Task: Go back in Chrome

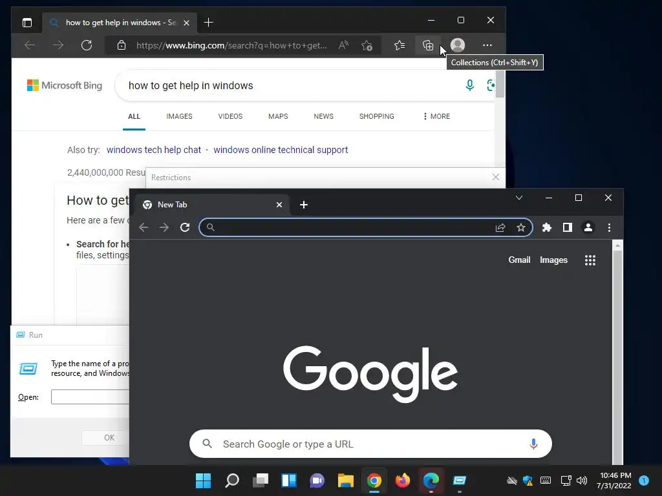Action: tap(144, 228)
